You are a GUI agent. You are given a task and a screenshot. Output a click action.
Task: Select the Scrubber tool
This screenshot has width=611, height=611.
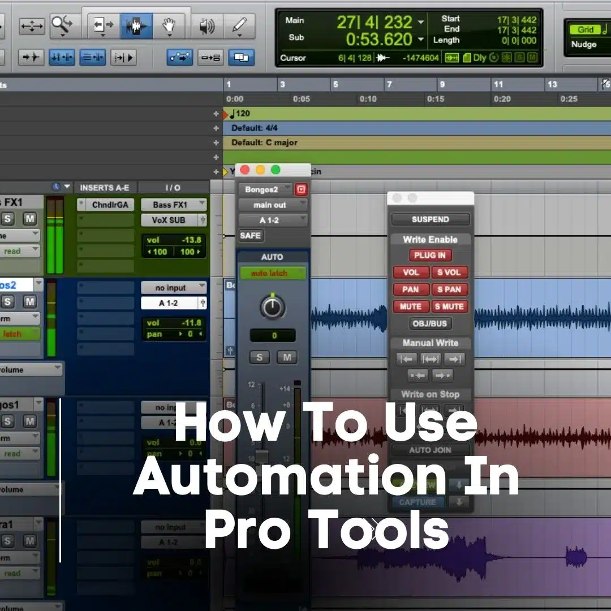206,24
